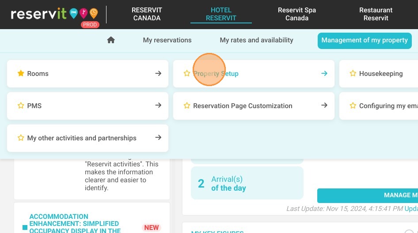Screen dimensions: 418x233
Task: Toggle favorite star for Rooms
Action: coord(21,73)
